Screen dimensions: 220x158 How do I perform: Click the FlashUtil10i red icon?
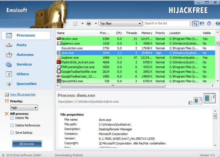59,62
